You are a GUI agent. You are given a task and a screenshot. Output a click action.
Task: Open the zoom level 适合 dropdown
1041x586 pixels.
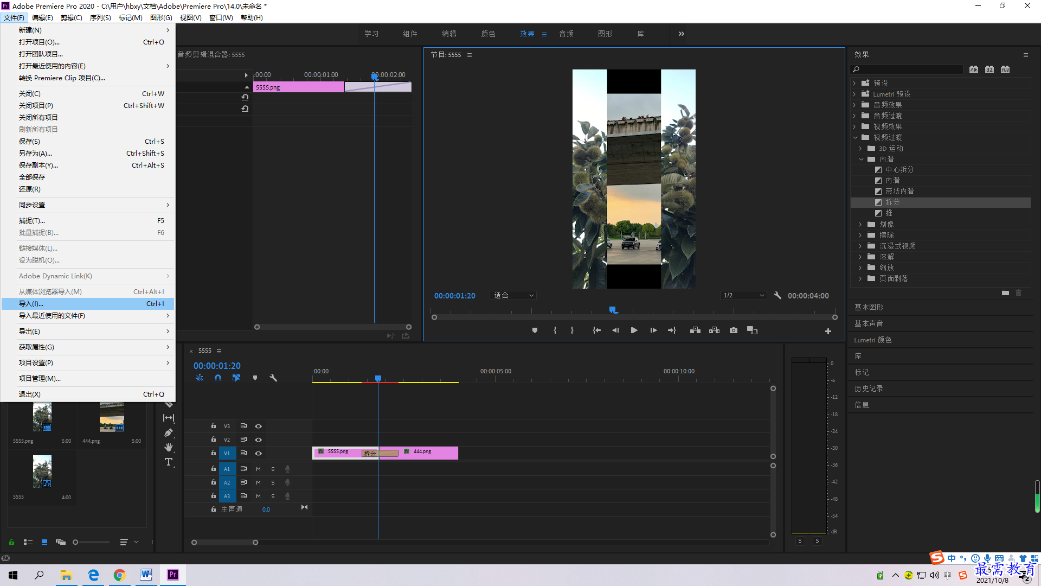click(x=513, y=296)
